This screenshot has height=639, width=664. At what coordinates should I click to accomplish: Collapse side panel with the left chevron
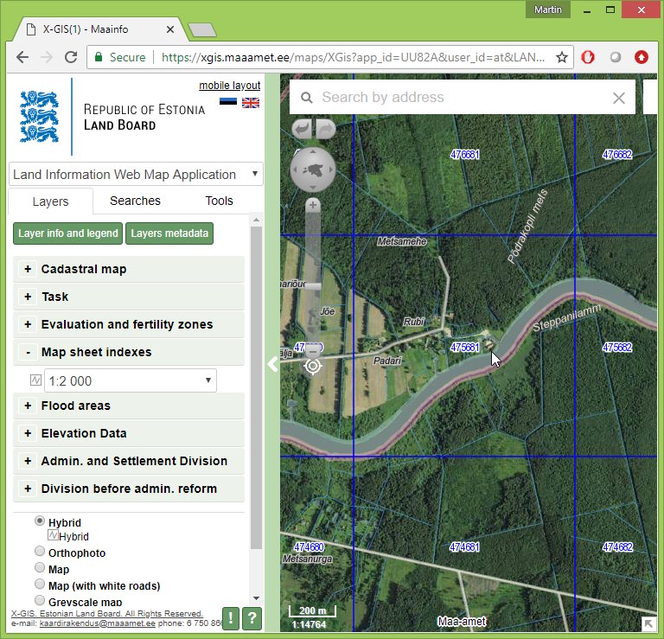click(272, 364)
